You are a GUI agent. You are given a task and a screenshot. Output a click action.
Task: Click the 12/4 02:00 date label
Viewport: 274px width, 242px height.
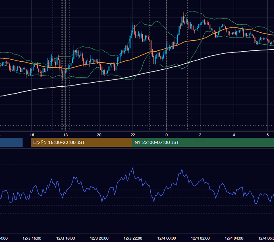click(200, 238)
